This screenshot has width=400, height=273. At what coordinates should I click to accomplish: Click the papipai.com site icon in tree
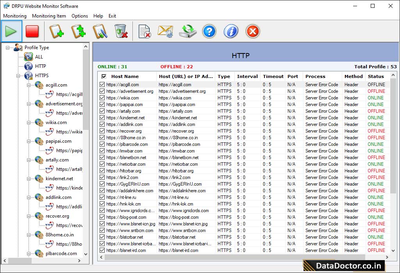[x=39, y=141]
